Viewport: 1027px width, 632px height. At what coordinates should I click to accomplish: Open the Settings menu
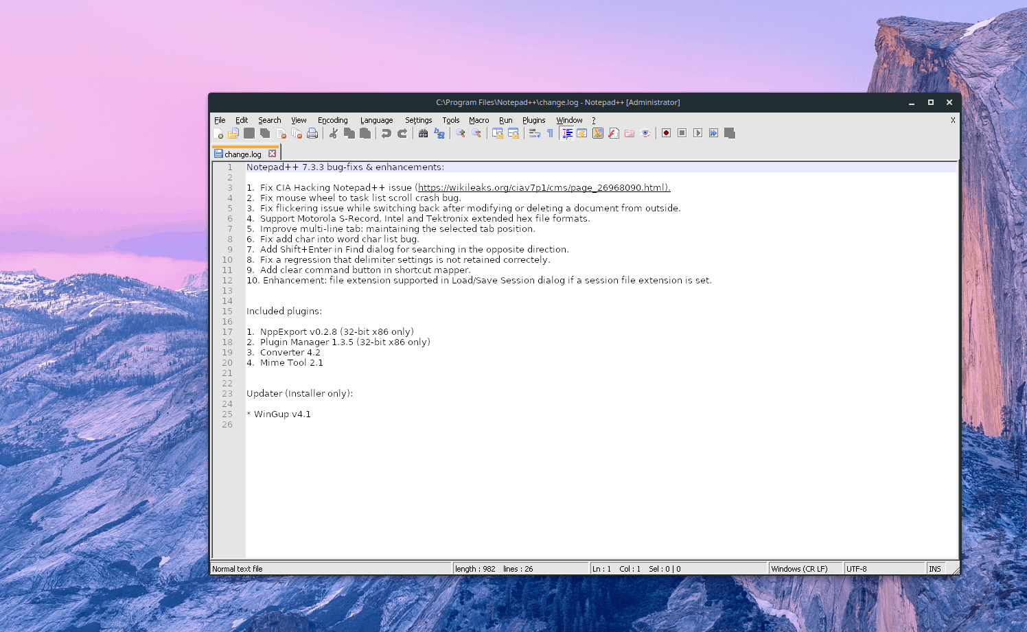click(x=418, y=120)
